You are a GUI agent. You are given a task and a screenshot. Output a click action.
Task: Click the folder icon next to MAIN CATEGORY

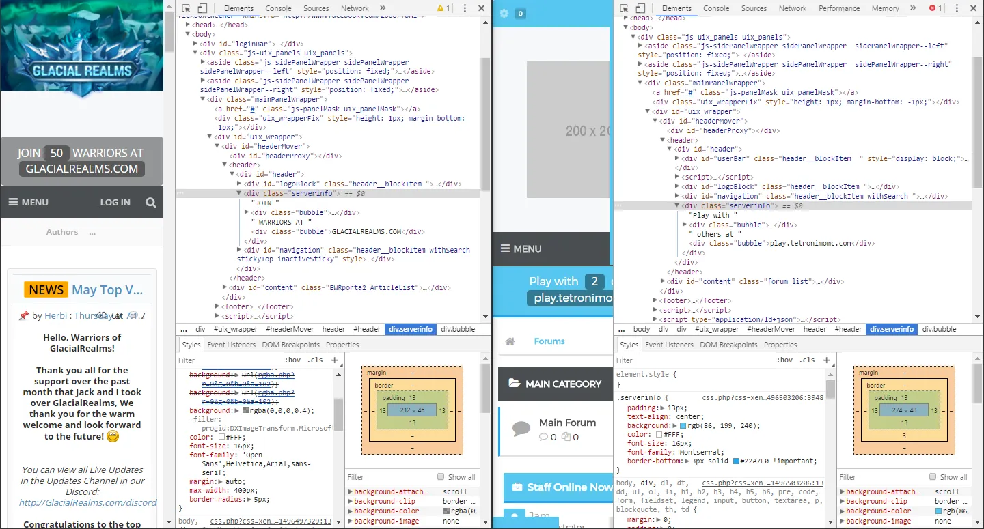tap(514, 384)
